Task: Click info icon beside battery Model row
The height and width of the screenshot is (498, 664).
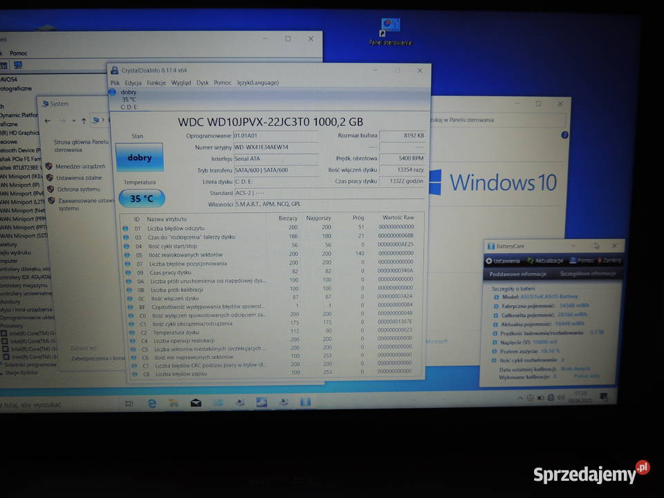Action: (496, 297)
